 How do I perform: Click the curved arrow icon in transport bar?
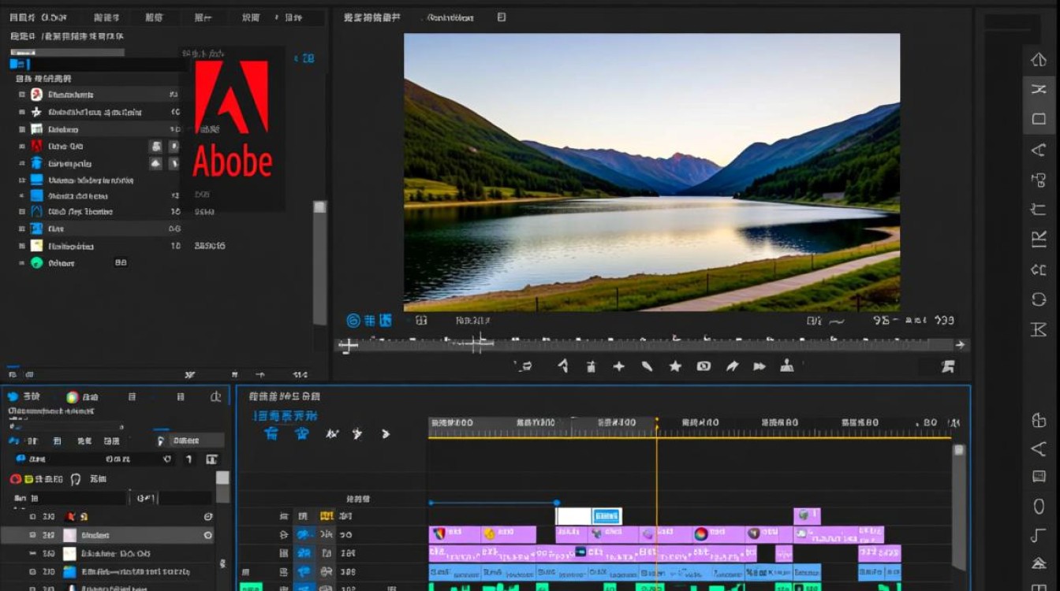[733, 366]
